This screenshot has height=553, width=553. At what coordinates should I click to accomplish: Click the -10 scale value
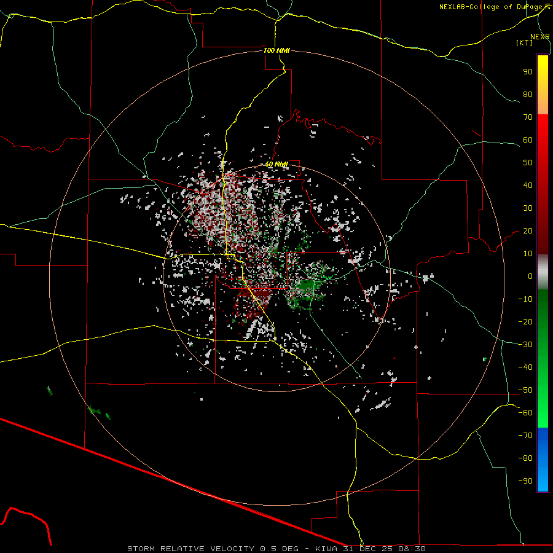525,299
